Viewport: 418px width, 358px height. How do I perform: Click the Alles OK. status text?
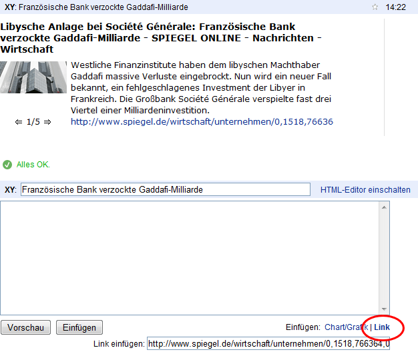[x=33, y=165]
